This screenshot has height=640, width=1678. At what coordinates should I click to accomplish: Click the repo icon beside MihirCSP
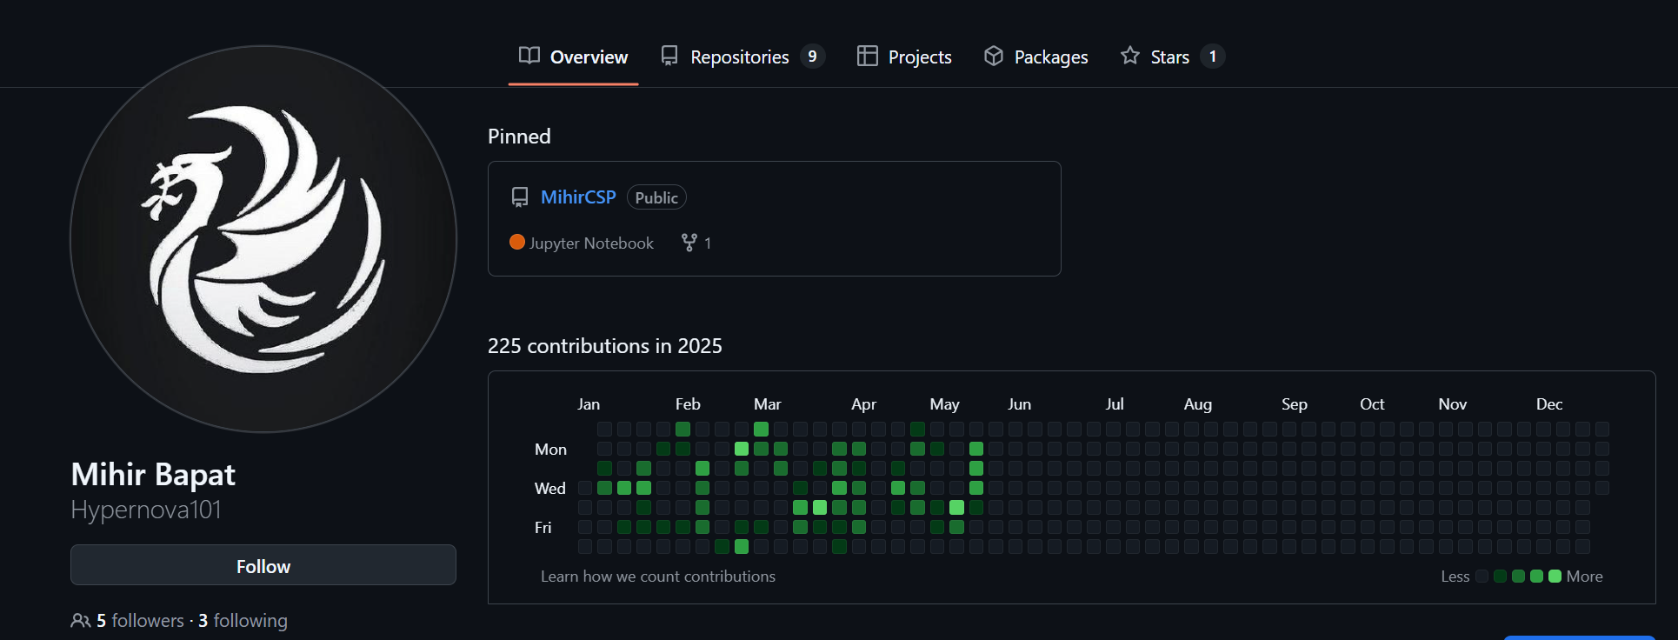(x=520, y=197)
